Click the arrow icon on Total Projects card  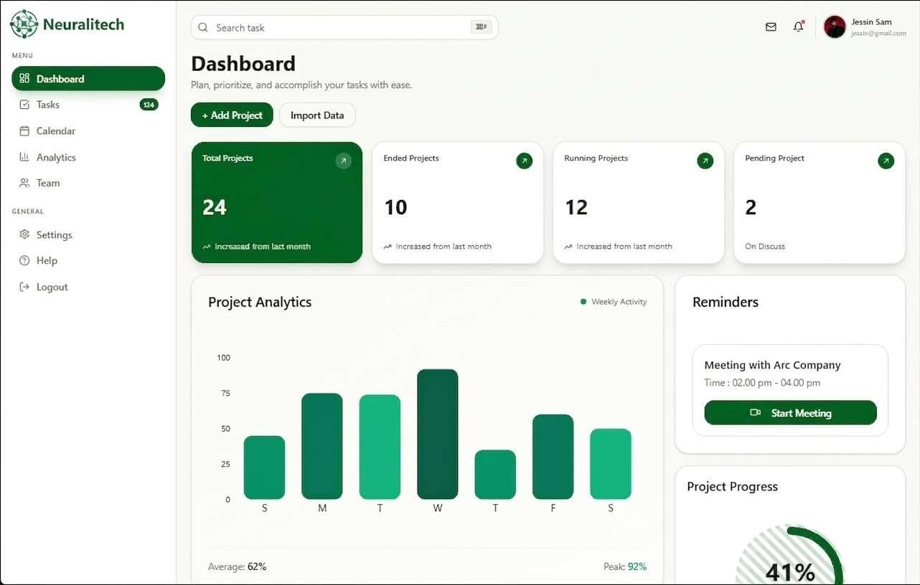click(344, 161)
